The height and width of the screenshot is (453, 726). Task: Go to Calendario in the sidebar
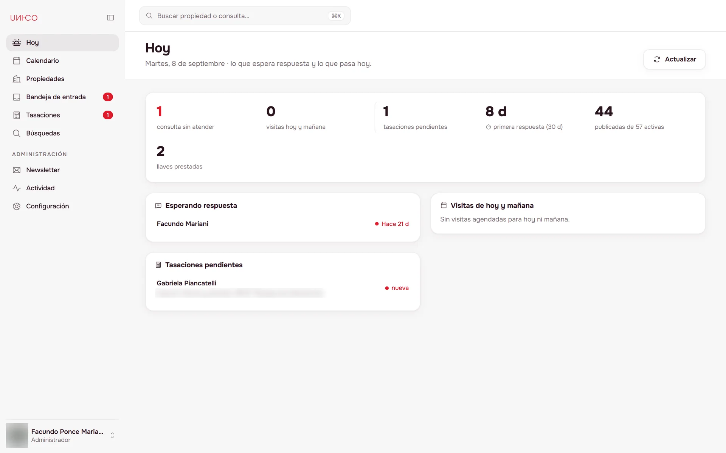62,61
